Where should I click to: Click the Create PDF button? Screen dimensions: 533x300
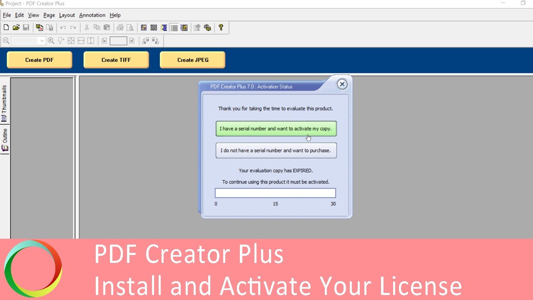39,60
